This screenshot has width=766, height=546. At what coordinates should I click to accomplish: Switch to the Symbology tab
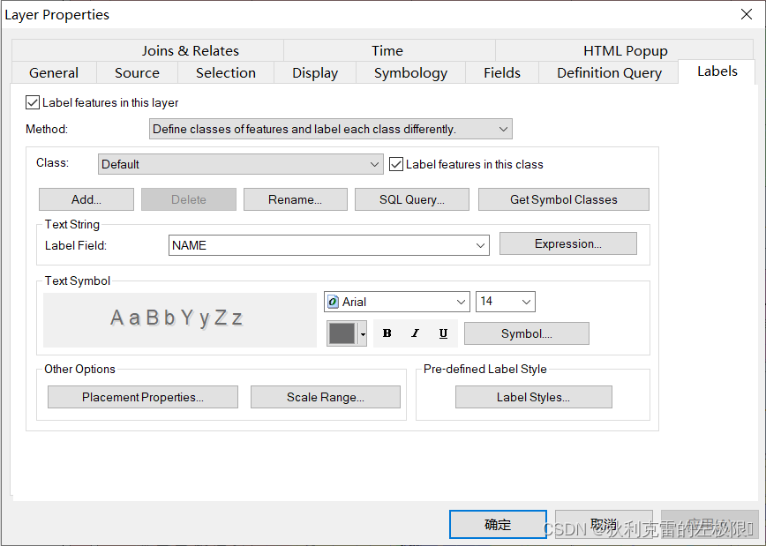click(410, 72)
